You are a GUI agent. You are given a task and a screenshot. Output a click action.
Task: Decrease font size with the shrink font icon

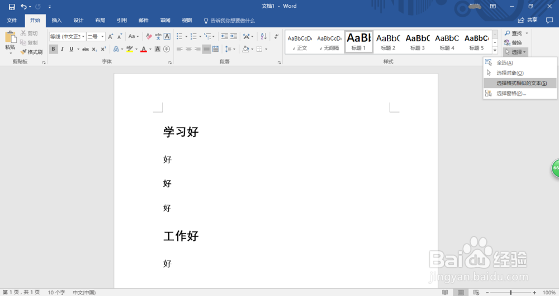coord(120,37)
